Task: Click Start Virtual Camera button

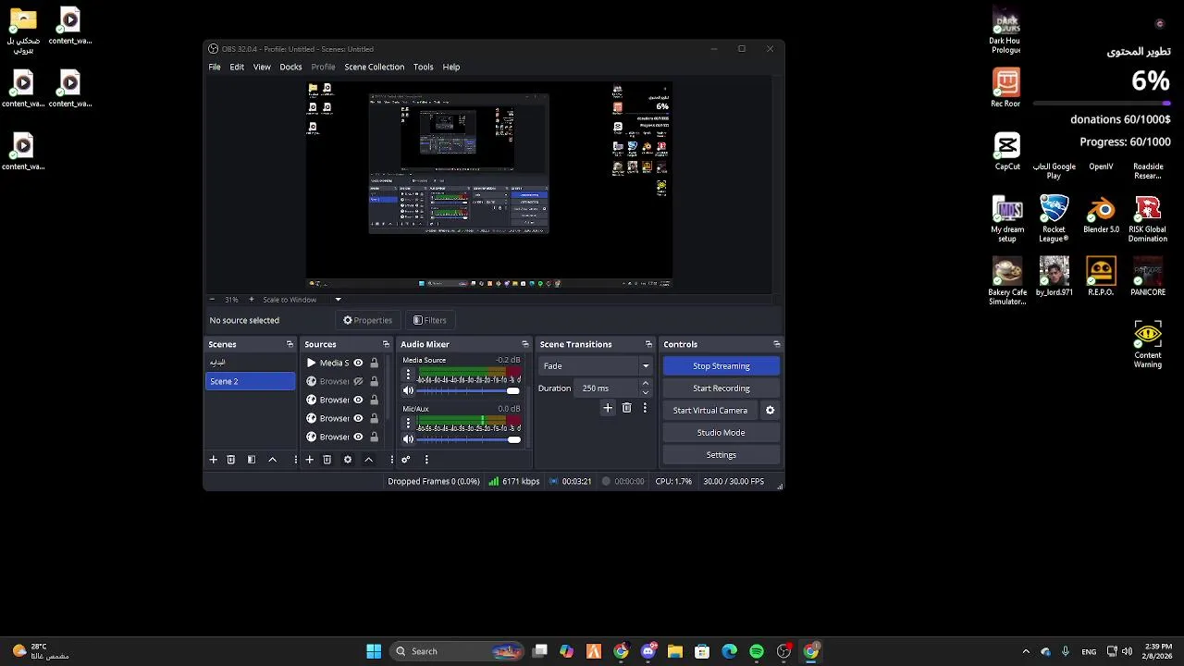Action: tap(710, 411)
